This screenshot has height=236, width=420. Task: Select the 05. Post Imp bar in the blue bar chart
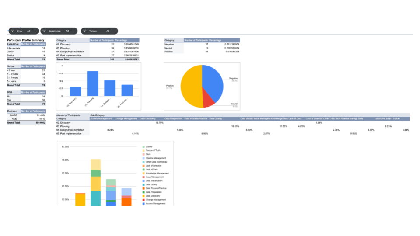click(127, 90)
